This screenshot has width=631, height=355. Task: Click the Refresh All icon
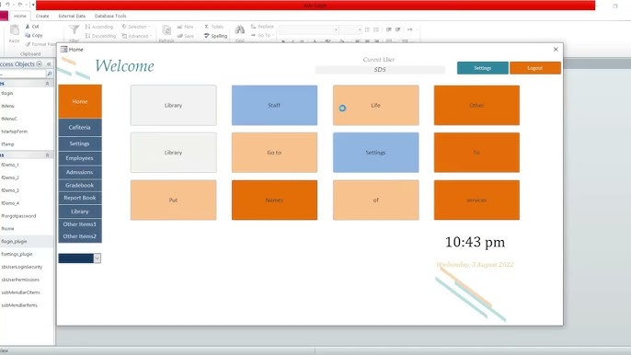(x=166, y=30)
